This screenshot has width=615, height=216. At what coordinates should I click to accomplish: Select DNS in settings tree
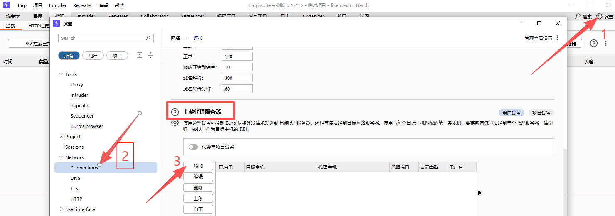tap(75, 178)
